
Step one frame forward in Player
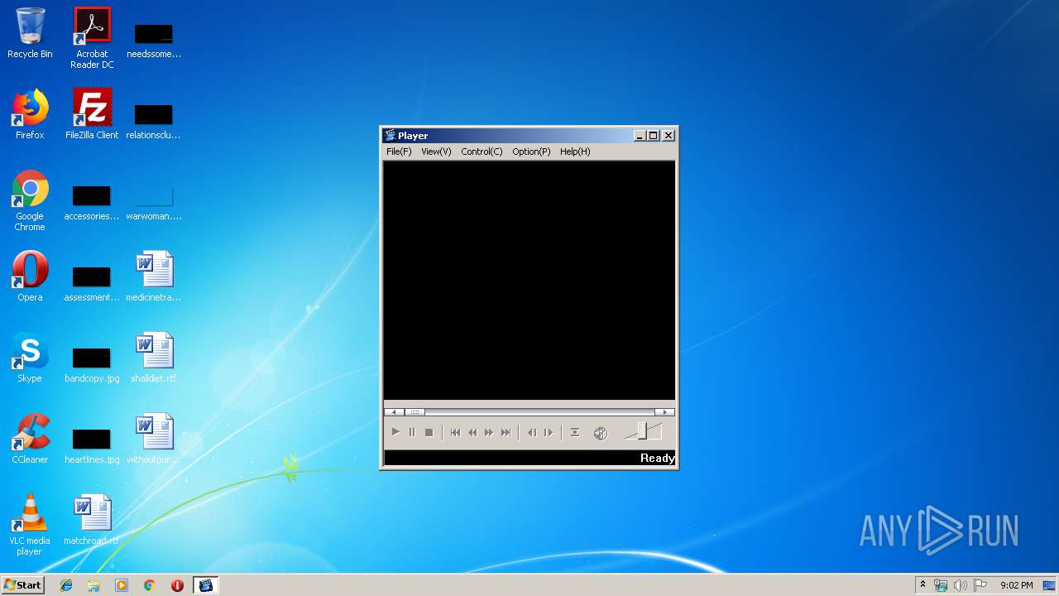(x=549, y=432)
